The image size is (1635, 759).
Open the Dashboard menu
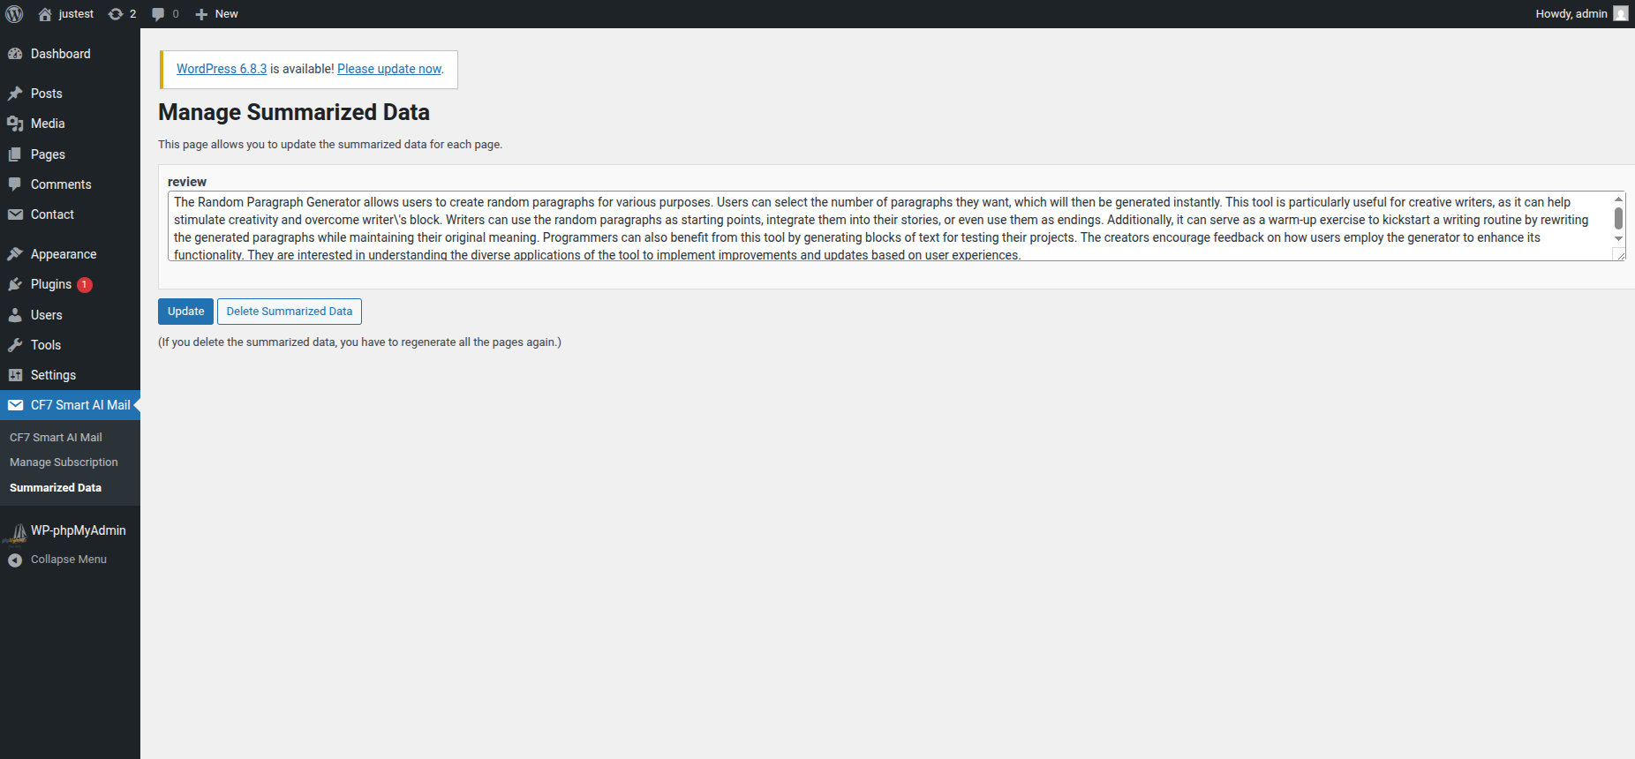[x=60, y=54]
